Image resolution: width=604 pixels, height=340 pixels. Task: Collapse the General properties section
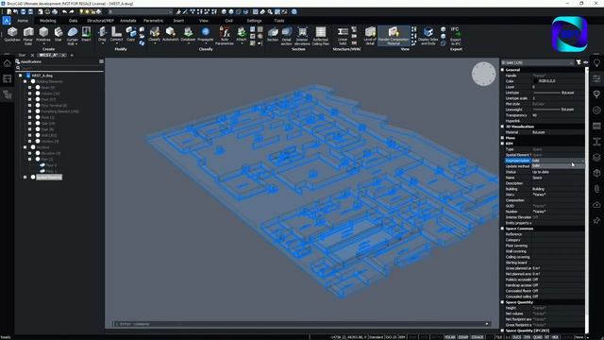pos(502,70)
